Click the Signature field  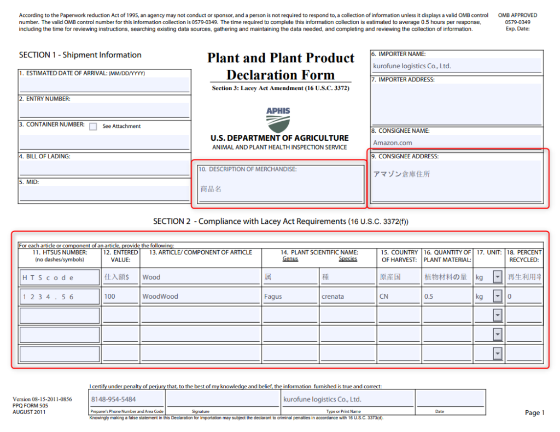[223, 399]
